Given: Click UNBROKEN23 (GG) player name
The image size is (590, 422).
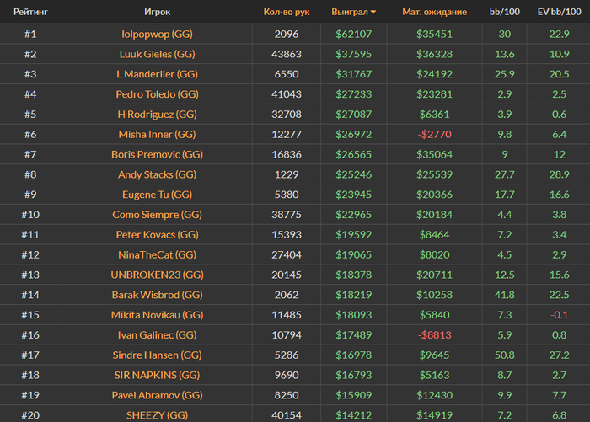Looking at the screenshot, I should (x=157, y=275).
